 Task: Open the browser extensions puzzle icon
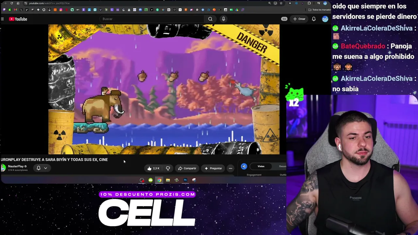click(x=309, y=3)
